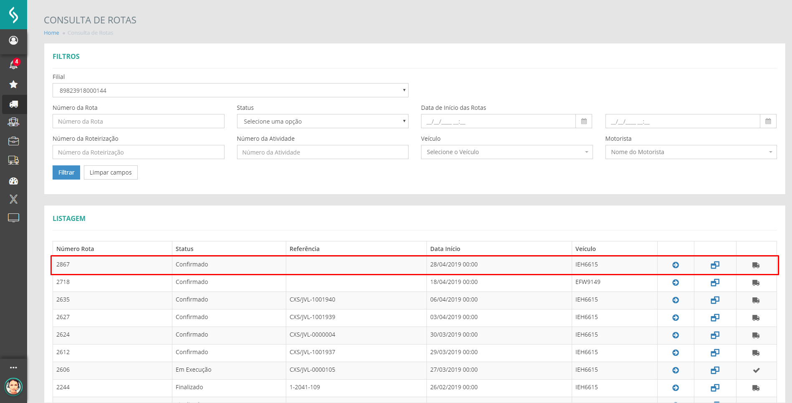This screenshot has width=792, height=403.
Task: Show more options via the sidebar ellipsis
Action: coord(13,368)
